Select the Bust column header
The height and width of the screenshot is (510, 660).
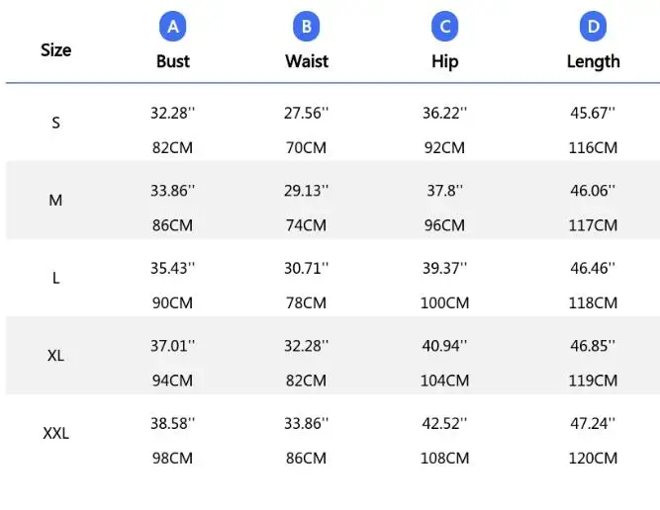click(x=173, y=61)
